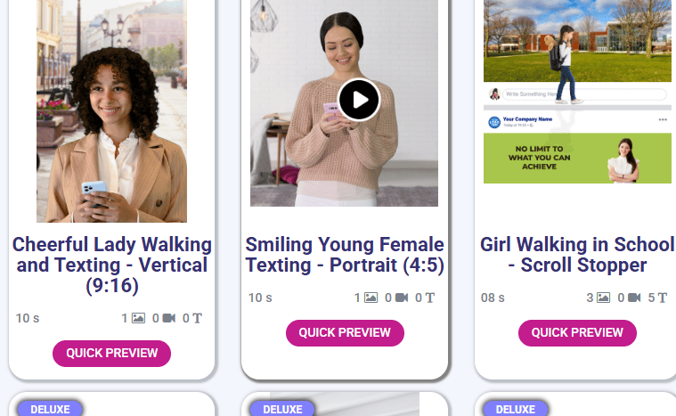Quick Preview Smiling Young Female Texting template
The width and height of the screenshot is (676, 416).
[x=345, y=333]
